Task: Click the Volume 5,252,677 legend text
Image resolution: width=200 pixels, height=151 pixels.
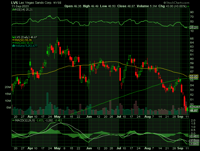Action: coord(26,46)
